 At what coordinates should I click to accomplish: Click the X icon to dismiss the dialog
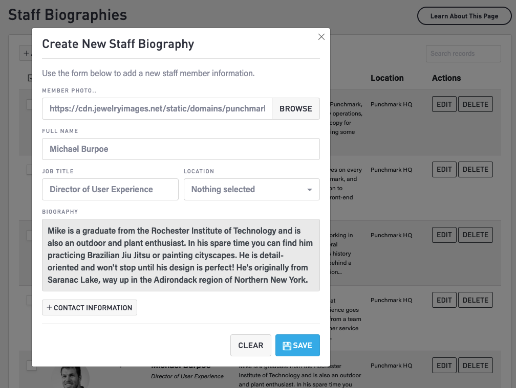pos(321,37)
